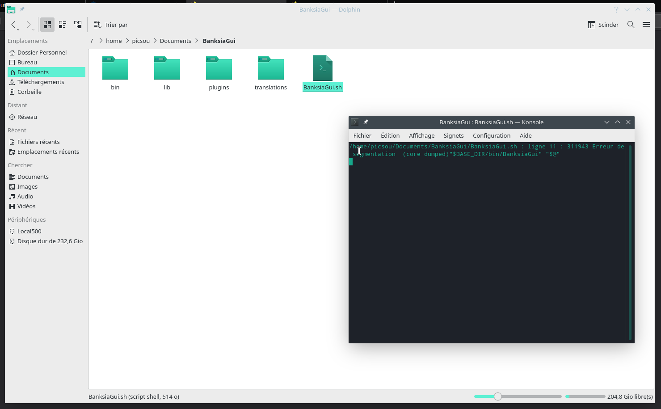Open Dolphin search
Screen dimensions: 661x409
coord(631,25)
